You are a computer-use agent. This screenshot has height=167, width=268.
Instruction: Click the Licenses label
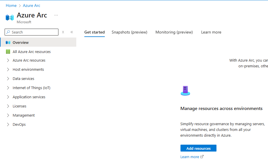[x=20, y=106]
